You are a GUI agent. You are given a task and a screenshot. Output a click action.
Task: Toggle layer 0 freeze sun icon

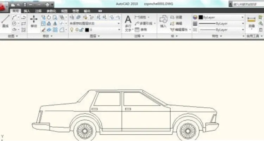tap(77, 30)
